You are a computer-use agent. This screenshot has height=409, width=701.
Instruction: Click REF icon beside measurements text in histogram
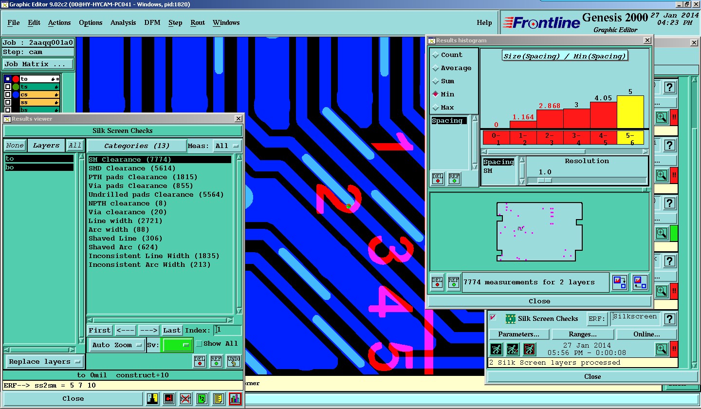tap(454, 282)
